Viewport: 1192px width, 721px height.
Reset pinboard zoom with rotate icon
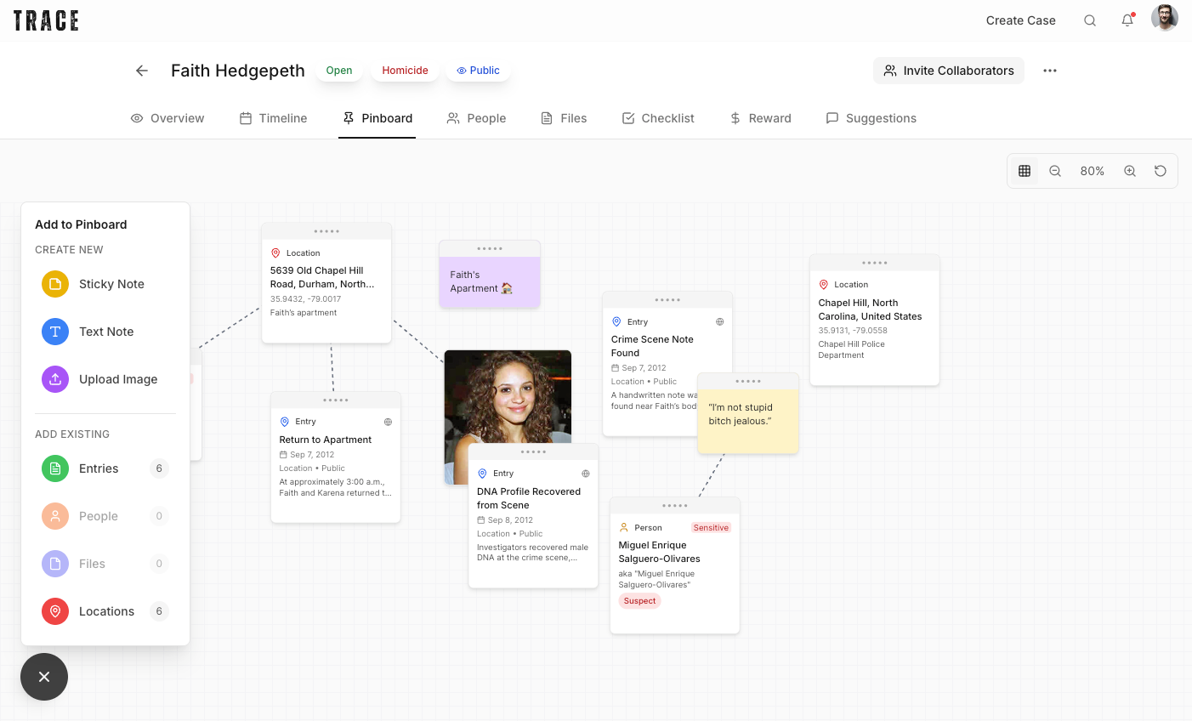[1161, 171]
